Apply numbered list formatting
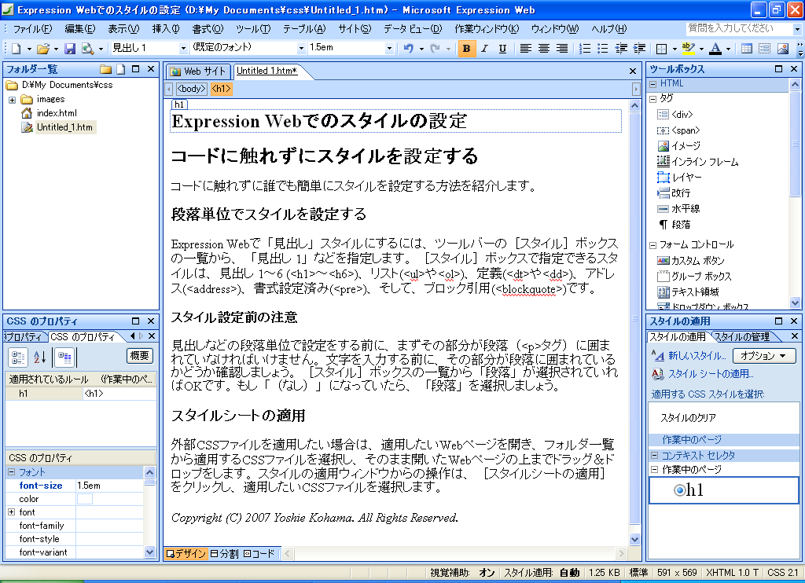This screenshot has width=805, height=583. 585,48
